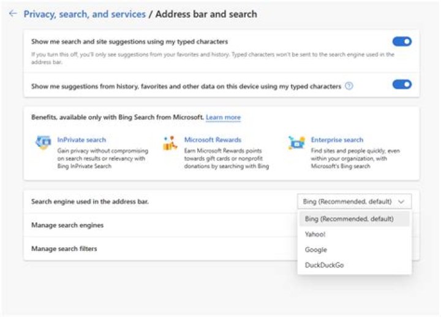Select Bing (Recommended, default) from list
This screenshot has width=441, height=317.
point(349,218)
